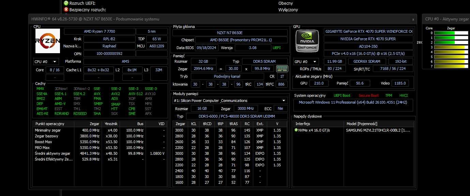Click the 2994.6 MHz memory clock field
This screenshot has width=470, height=196.
(x=204, y=69)
